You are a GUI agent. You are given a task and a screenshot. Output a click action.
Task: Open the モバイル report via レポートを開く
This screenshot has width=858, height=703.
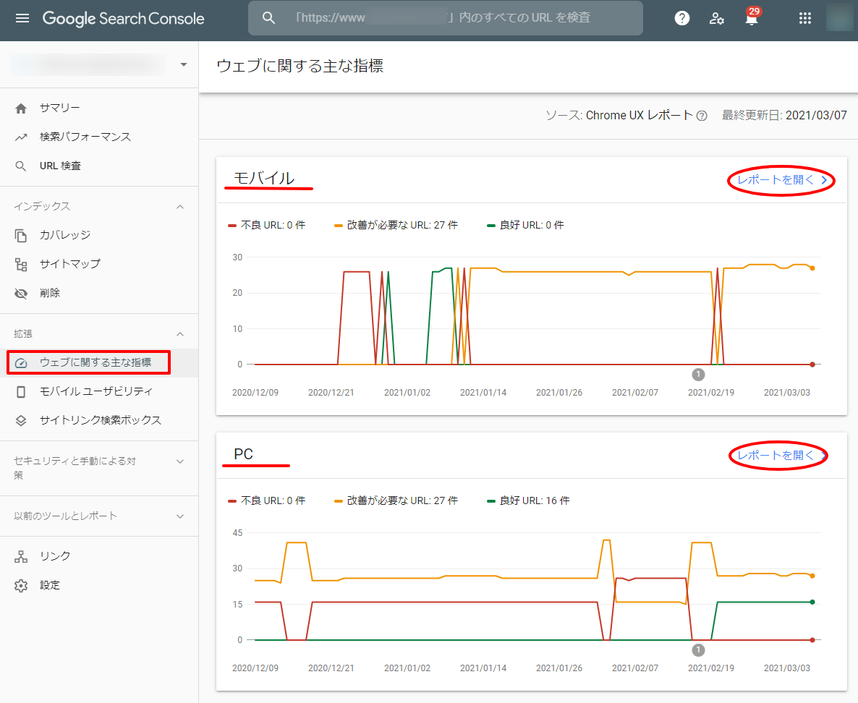coord(782,180)
